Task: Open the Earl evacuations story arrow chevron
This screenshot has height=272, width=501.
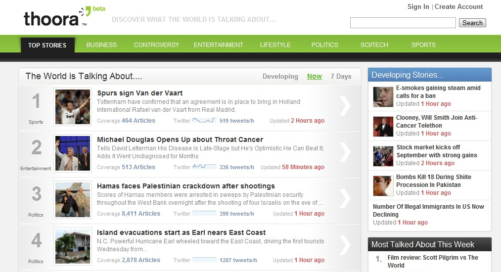Action: click(x=345, y=244)
